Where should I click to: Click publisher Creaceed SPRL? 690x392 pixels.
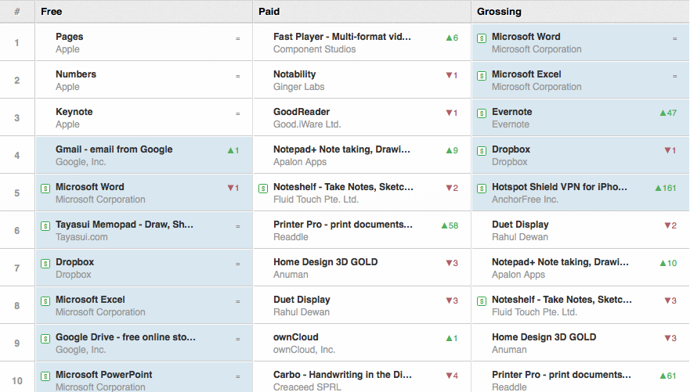tap(307, 387)
